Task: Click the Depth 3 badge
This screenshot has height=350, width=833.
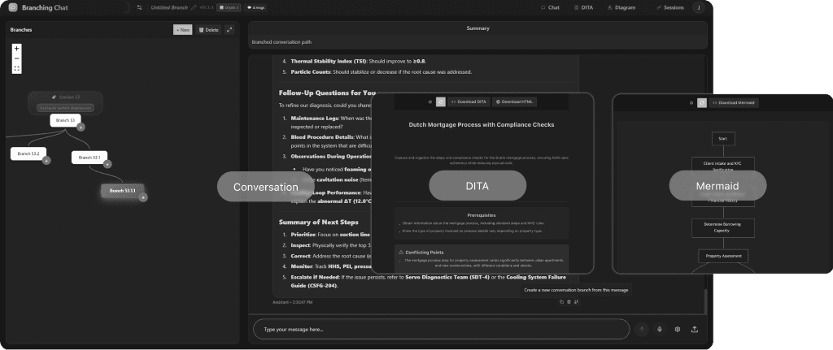Action: [229, 7]
